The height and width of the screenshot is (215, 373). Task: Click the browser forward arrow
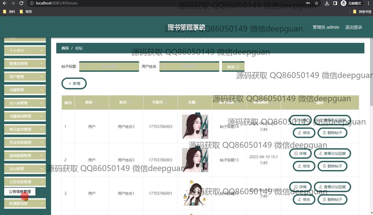pyautogui.click(x=13, y=3)
